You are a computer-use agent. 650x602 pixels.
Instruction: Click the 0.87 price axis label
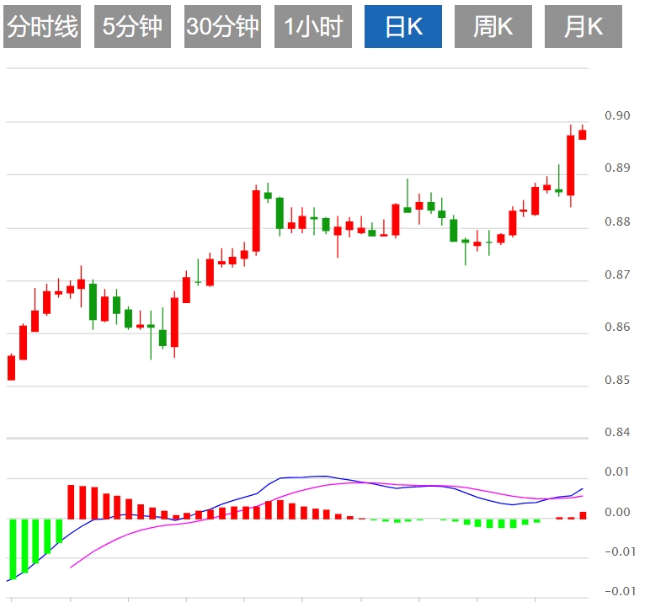(x=617, y=274)
